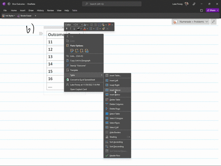Click Search "Outcome" menu entry
The height and width of the screenshot is (166, 221).
click(84, 65)
